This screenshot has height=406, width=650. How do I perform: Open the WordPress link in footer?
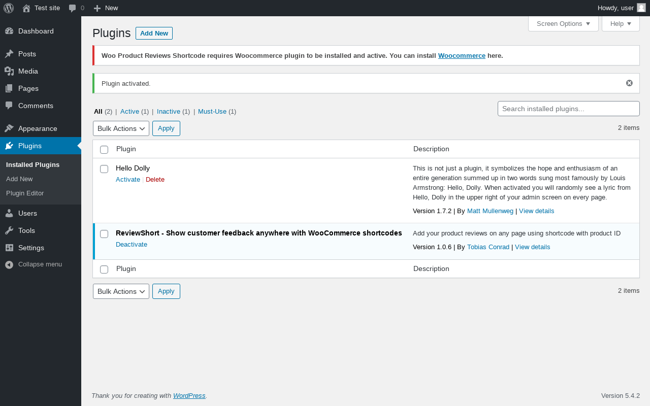coord(189,395)
